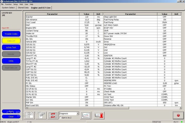185x123 pixels.
Task: Click the red record snapshot button
Action: pos(178,115)
